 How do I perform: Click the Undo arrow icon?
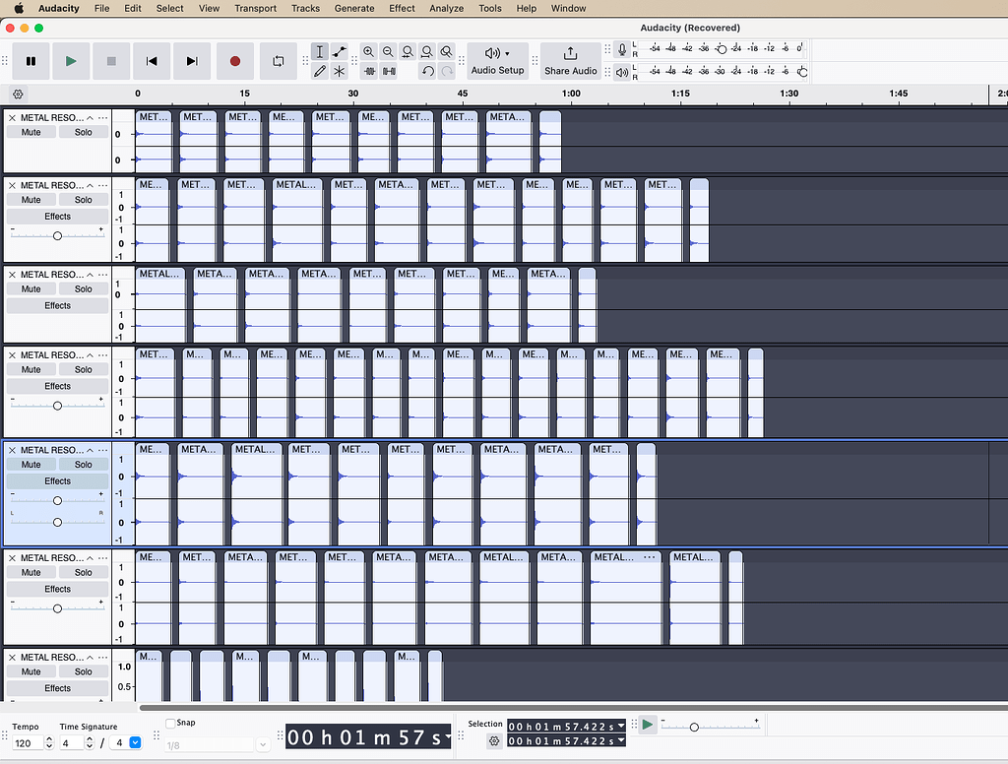427,71
